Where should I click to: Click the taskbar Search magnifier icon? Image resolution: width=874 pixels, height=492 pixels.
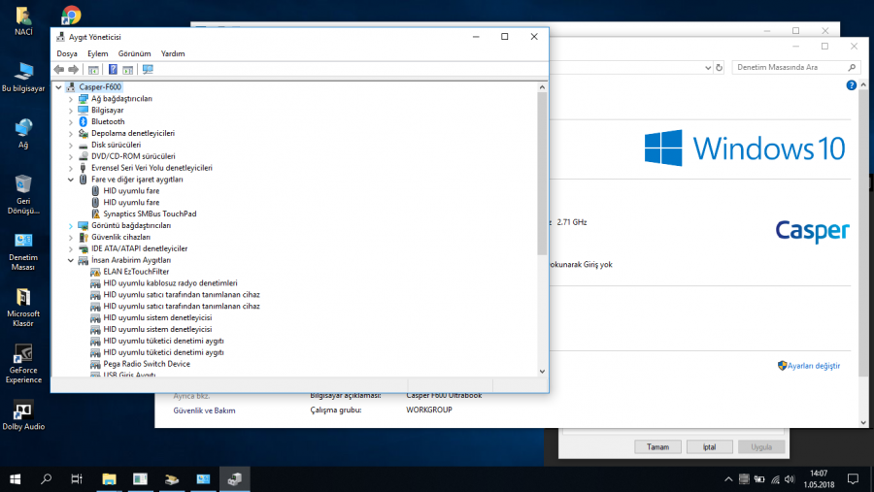[x=47, y=479]
